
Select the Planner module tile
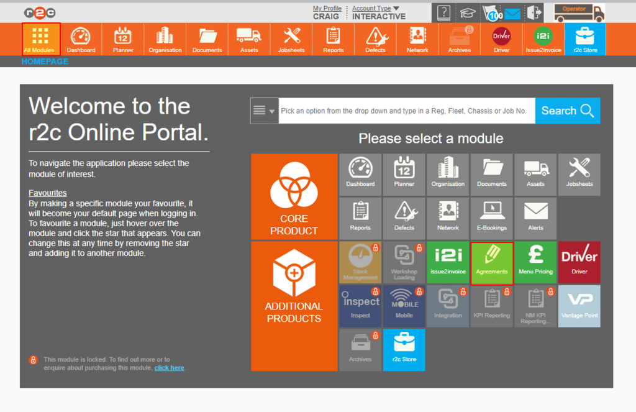coord(404,175)
